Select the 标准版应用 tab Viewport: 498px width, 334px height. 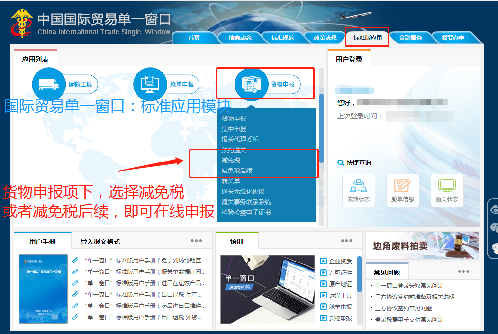coord(368,38)
